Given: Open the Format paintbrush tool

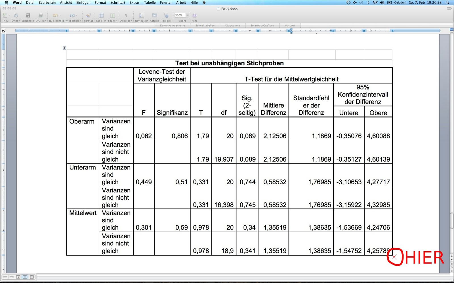Looking at the screenshot, I should pos(88,16).
